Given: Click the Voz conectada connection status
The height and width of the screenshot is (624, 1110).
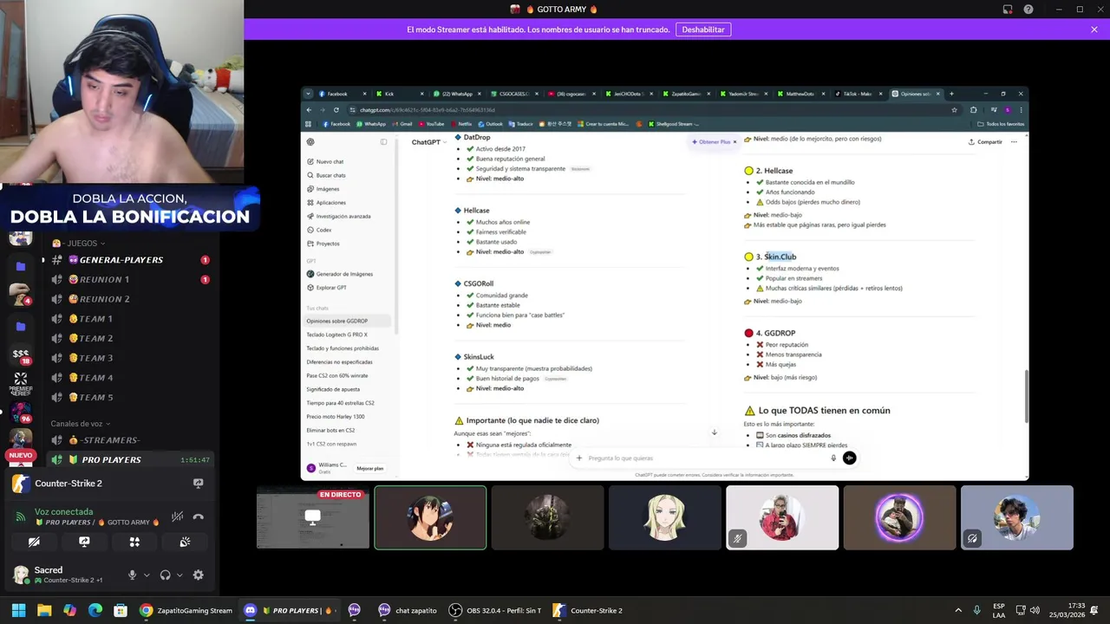Looking at the screenshot, I should pyautogui.click(x=64, y=511).
